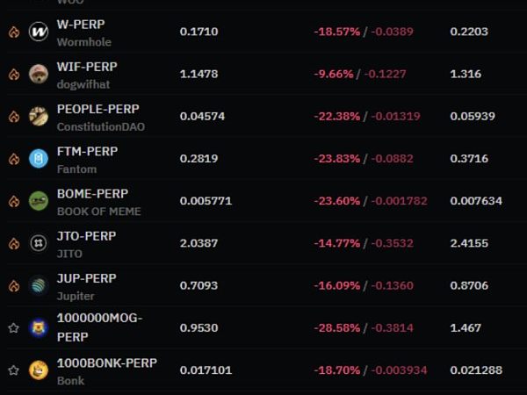Screen dimensions: 527x395
Task: Select the JUP-PERP pair name
Action: 86,278
